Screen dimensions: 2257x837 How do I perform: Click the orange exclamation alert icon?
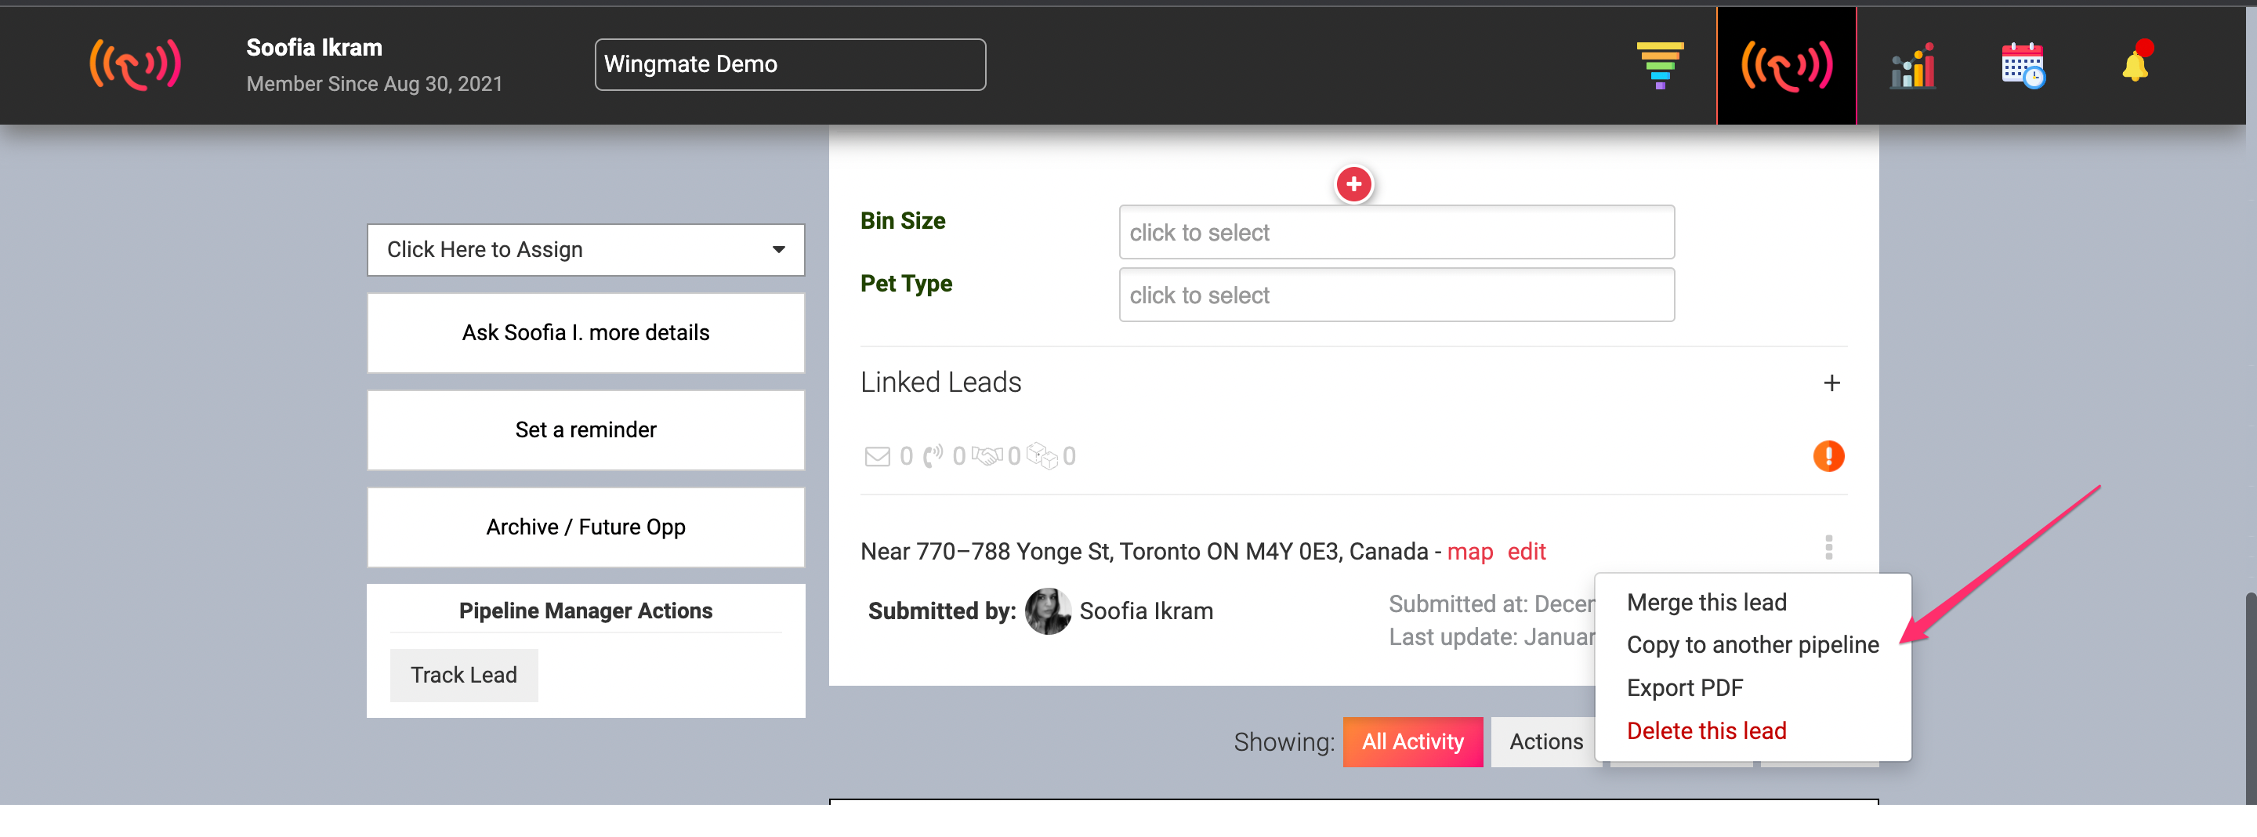[1828, 456]
